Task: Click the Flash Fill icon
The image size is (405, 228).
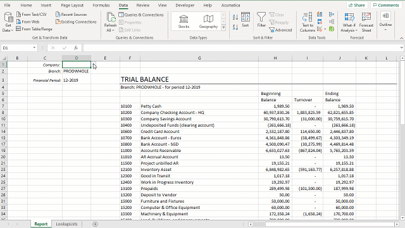Action: 320,14
